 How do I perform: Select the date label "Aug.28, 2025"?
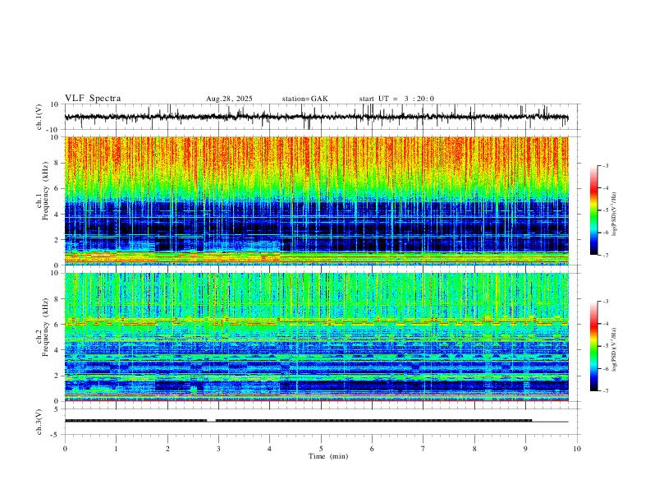coord(229,99)
